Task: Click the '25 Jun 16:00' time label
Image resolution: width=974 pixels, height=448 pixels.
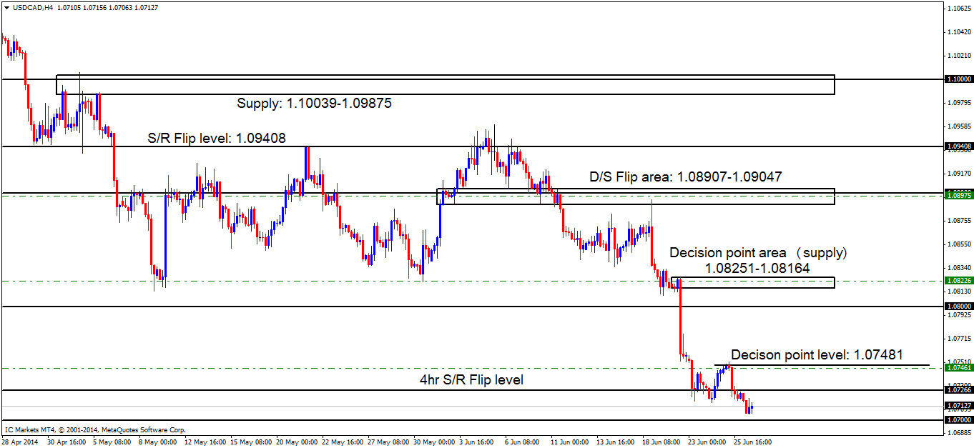Action: click(753, 442)
